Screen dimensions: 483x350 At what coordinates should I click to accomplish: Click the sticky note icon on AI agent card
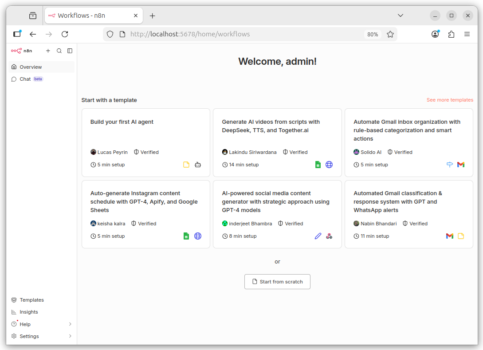pos(186,165)
